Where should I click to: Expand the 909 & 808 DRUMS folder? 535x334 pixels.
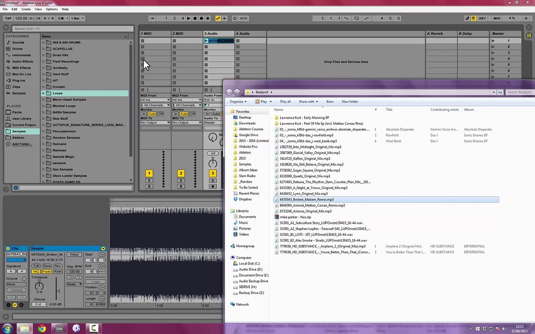[x=43, y=43]
